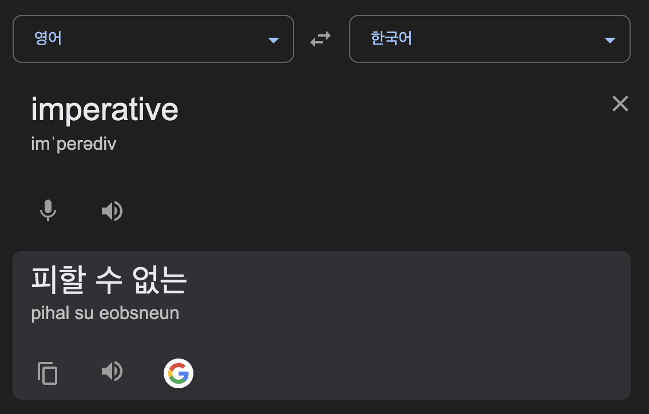Clear the source text with X
Screen dimensions: 649x414
620,103
